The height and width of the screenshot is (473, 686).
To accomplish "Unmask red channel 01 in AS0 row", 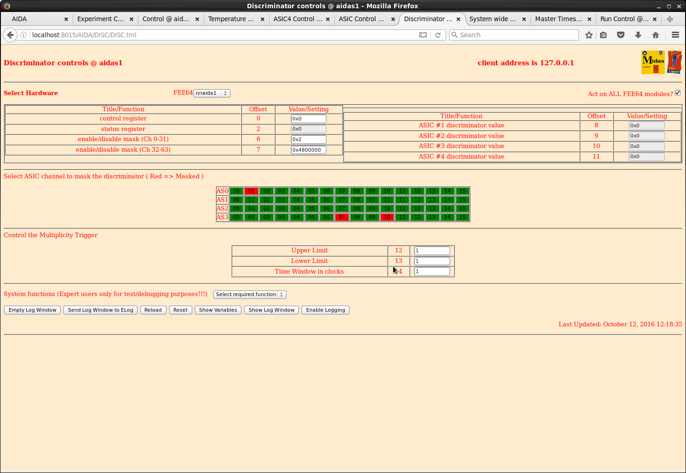I will pyautogui.click(x=251, y=191).
